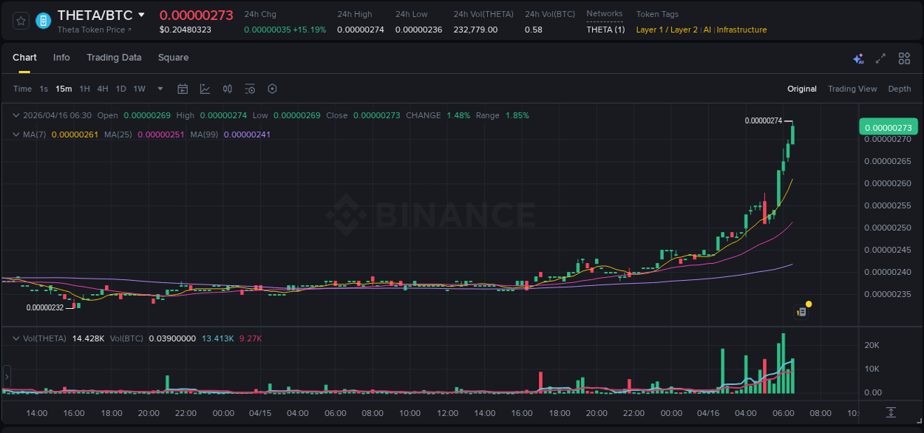Select the 1H interval
This screenshot has height=433, width=924.
(85, 89)
